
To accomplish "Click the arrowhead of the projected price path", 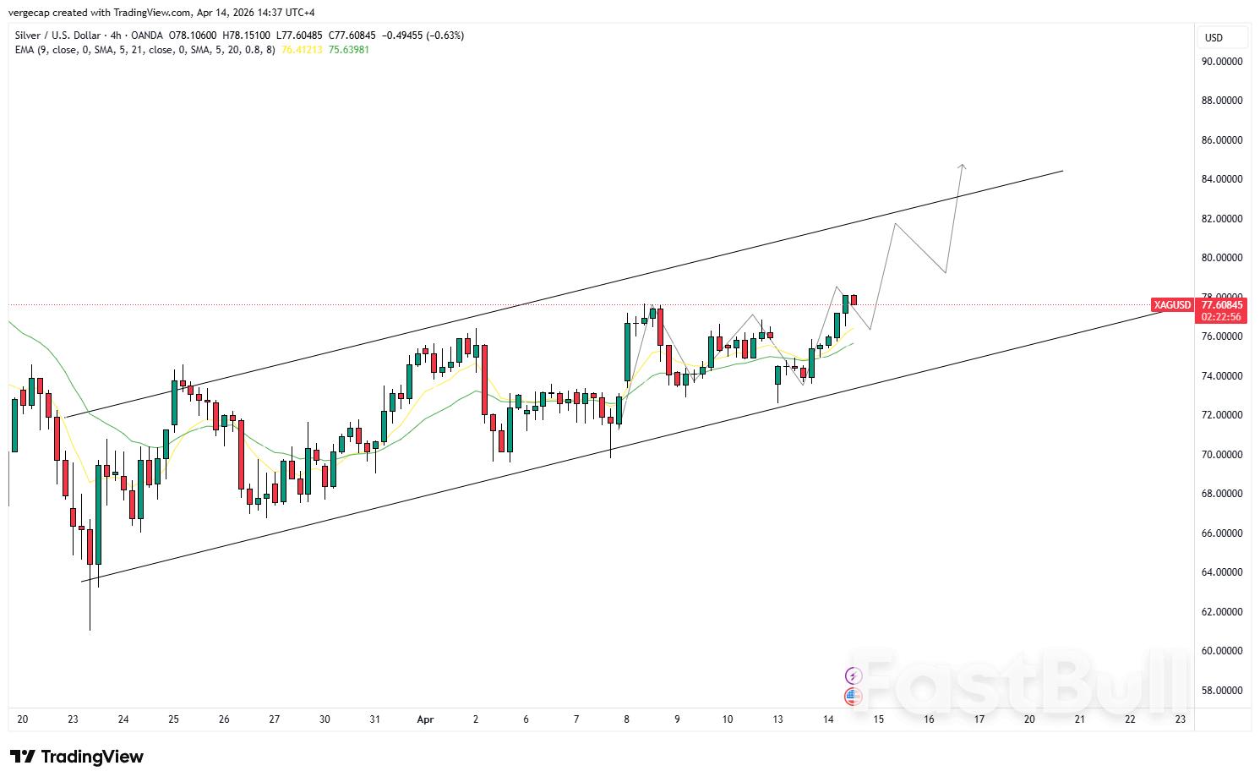I will [x=962, y=166].
